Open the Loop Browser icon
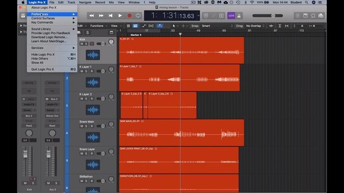This screenshot has width=344, height=193. 313,16
